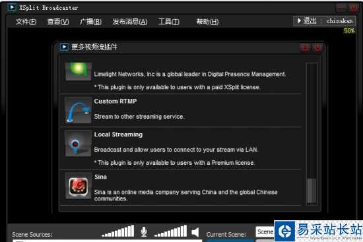Image resolution: width=363 pixels, height=242 pixels.
Task: Select the Local Streaming title
Action: (x=118, y=135)
